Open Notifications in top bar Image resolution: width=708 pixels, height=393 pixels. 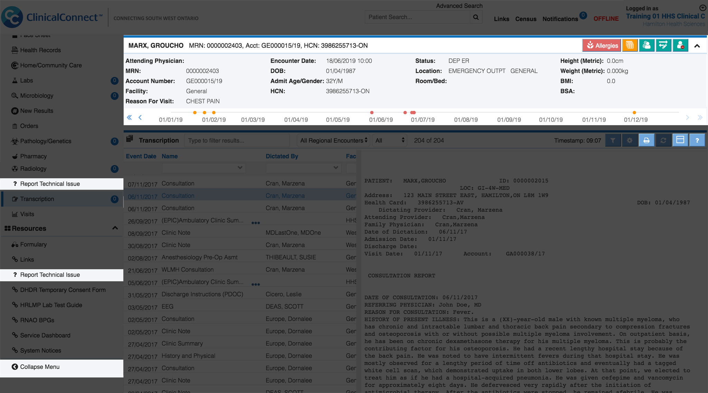tap(560, 19)
